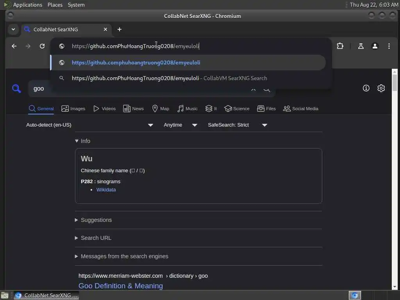Open the Wikidata link
Image resolution: width=400 pixels, height=300 pixels.
(106, 190)
